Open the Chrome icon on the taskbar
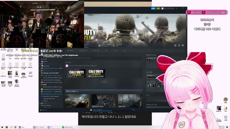The width and height of the screenshot is (230, 129). (x=15, y=127)
